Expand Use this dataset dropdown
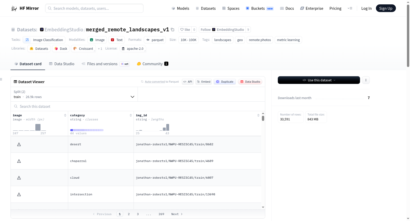 (319, 80)
